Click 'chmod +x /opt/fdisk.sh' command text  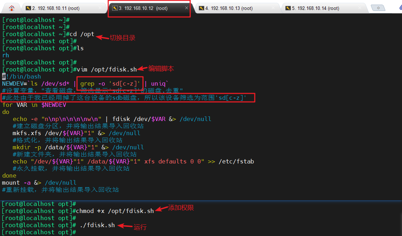[115, 211]
